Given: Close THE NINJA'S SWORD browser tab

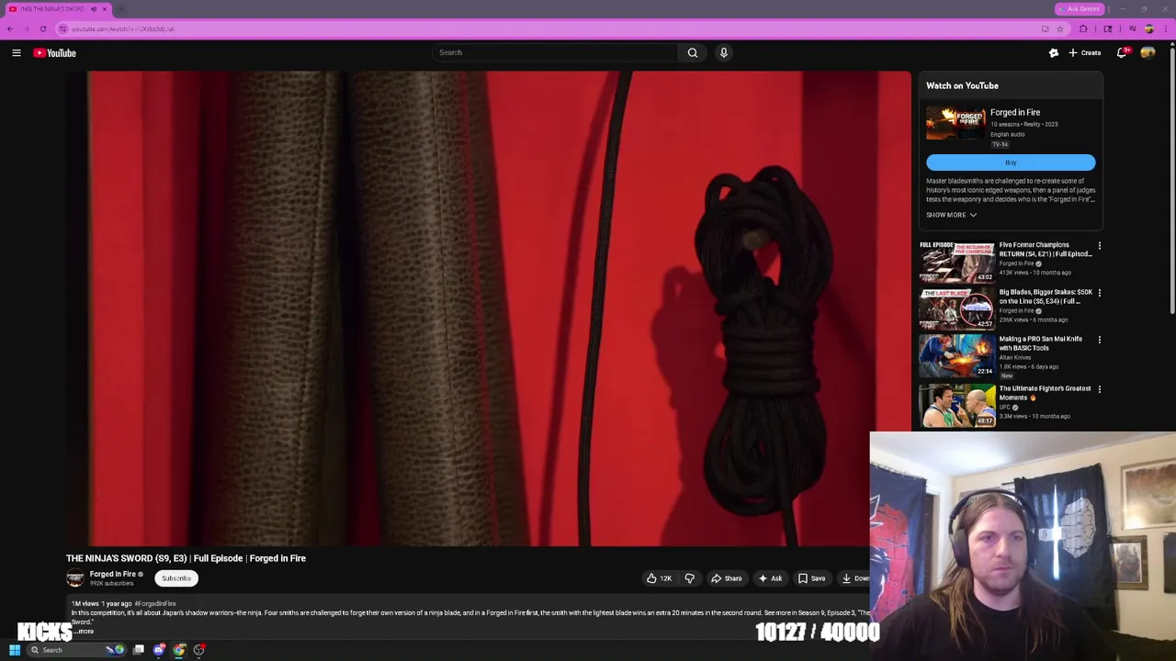Looking at the screenshot, I should pyautogui.click(x=105, y=9).
